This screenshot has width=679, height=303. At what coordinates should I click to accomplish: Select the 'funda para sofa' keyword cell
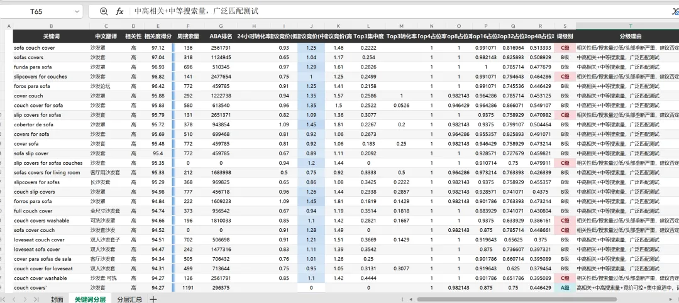click(x=51, y=67)
